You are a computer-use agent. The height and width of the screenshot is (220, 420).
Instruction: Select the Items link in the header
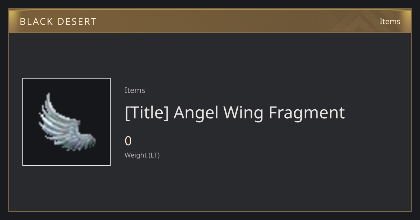390,21
